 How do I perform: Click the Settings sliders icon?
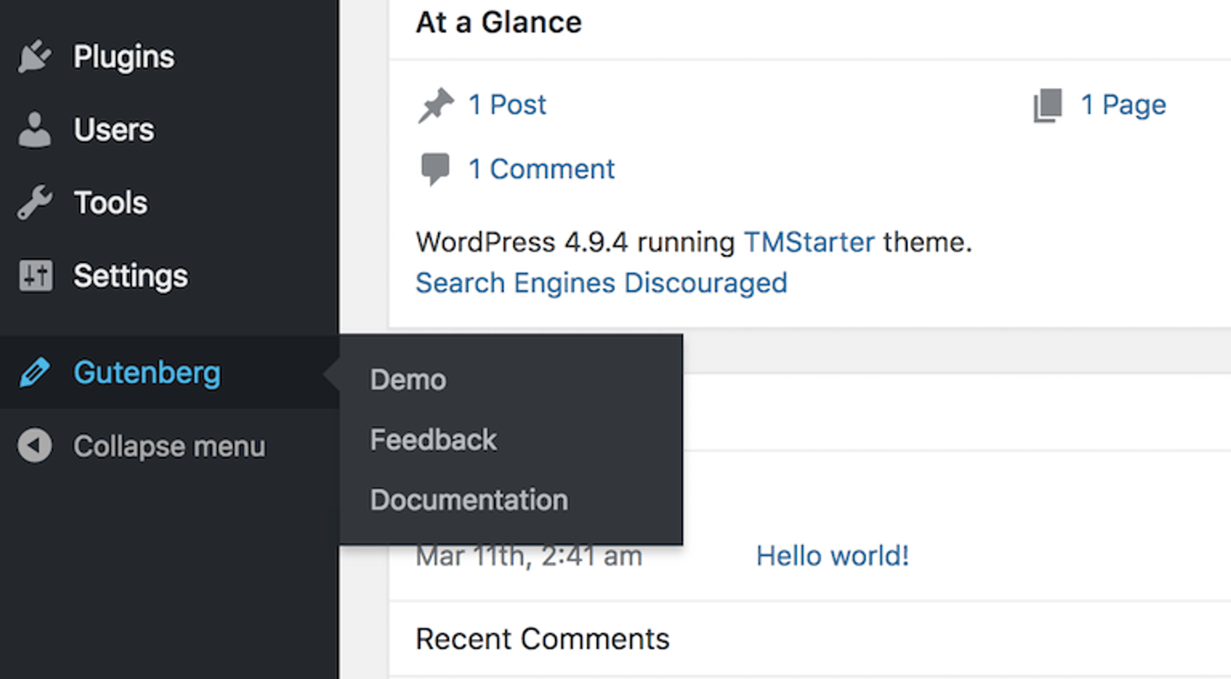35,276
